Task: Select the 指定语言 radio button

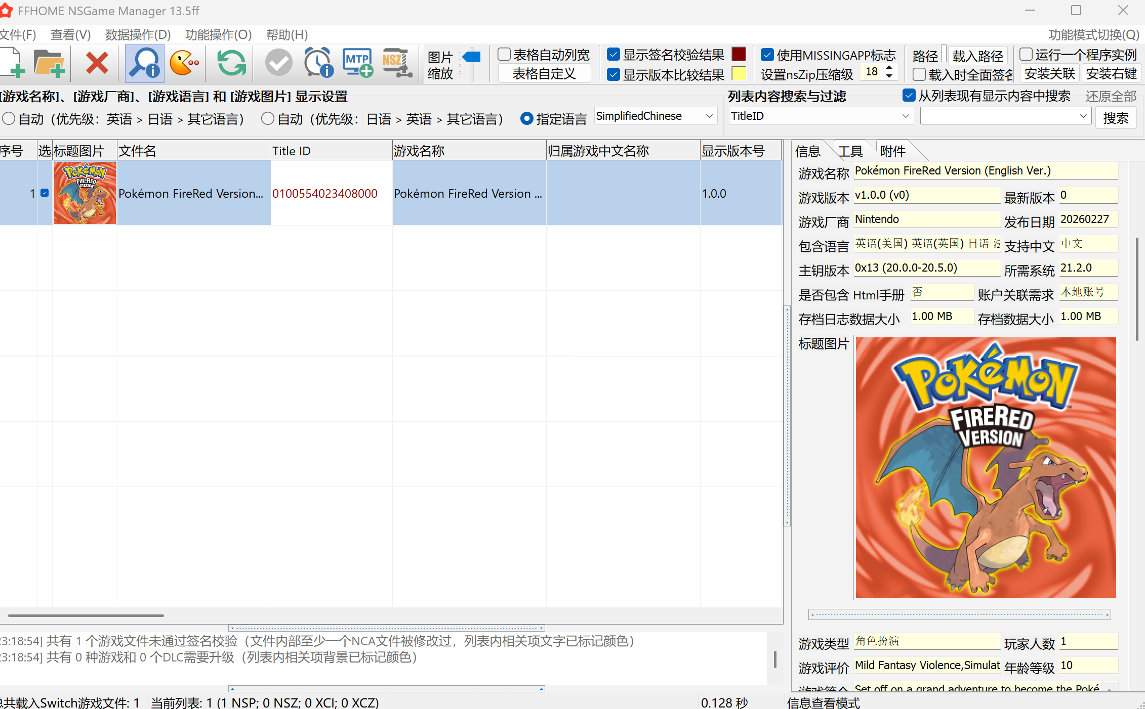Action: point(527,118)
